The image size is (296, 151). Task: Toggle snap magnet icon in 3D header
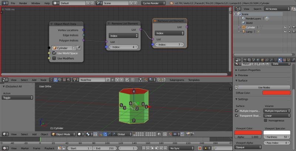[x=170, y=134]
